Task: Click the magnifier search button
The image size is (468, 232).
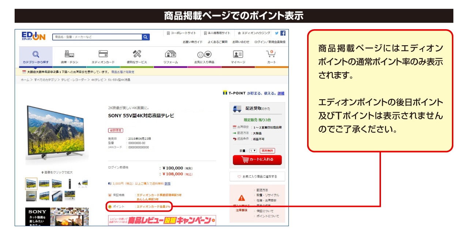Action: tap(146, 37)
